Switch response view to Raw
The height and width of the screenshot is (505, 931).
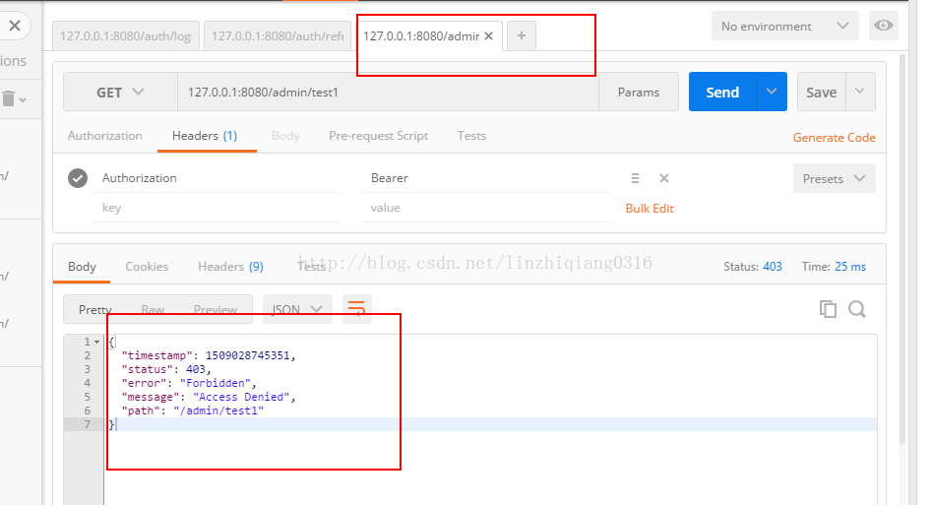pyautogui.click(x=153, y=309)
